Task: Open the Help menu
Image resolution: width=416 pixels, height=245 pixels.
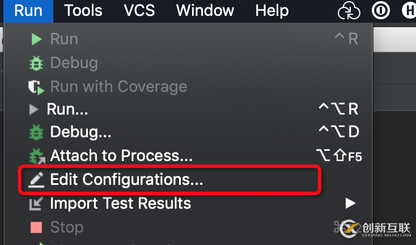Action: tap(272, 11)
